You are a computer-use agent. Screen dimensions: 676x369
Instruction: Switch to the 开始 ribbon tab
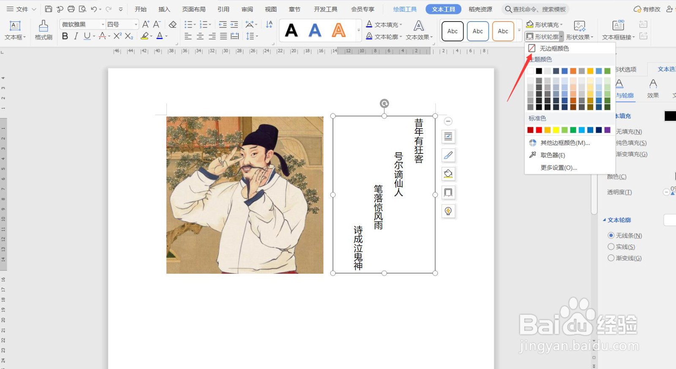click(x=141, y=9)
